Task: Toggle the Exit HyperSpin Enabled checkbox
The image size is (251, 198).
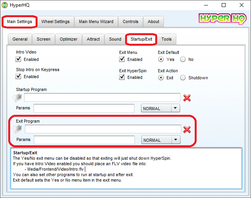Action: [x=122, y=77]
